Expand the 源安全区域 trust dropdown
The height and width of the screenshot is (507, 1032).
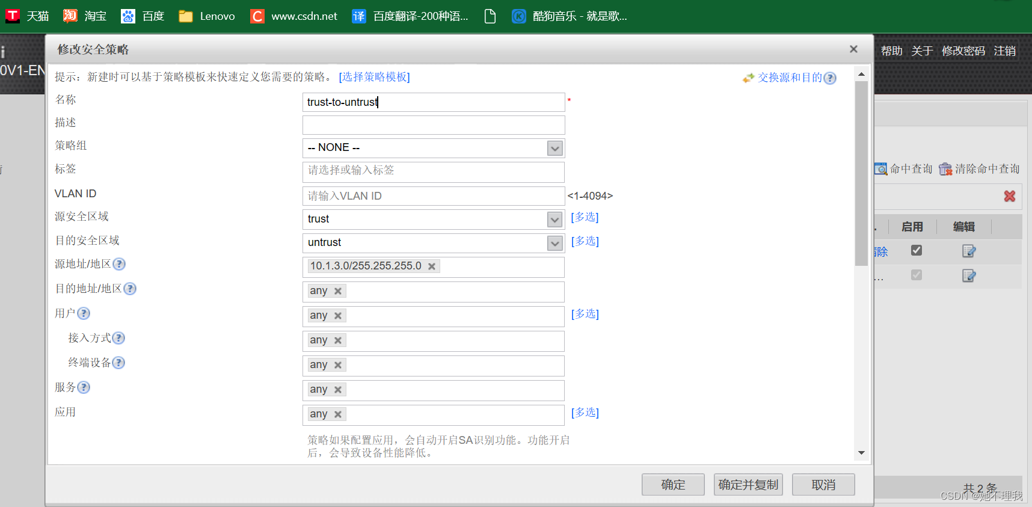pyautogui.click(x=555, y=220)
